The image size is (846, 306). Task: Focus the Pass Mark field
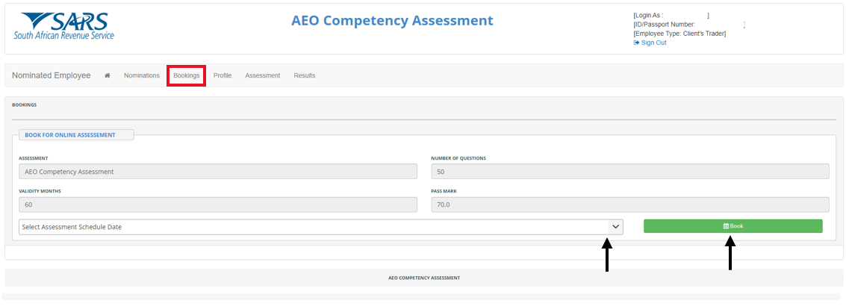coord(629,204)
